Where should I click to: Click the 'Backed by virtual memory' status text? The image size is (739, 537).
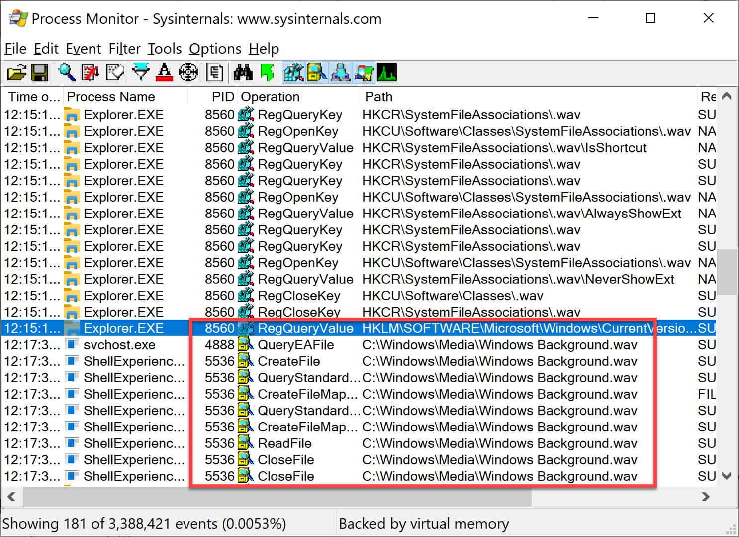[424, 524]
